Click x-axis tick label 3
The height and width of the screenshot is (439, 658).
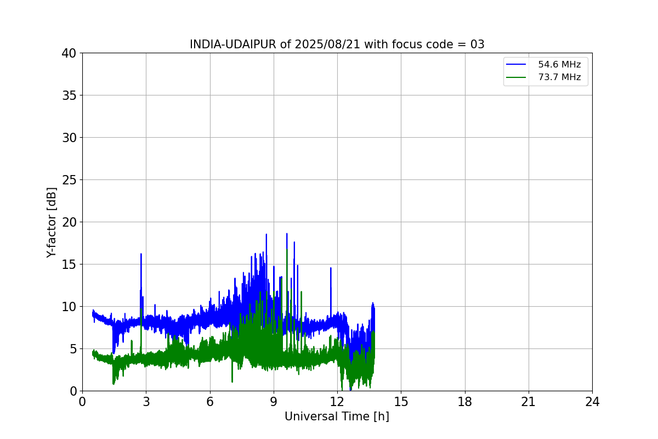click(x=146, y=402)
